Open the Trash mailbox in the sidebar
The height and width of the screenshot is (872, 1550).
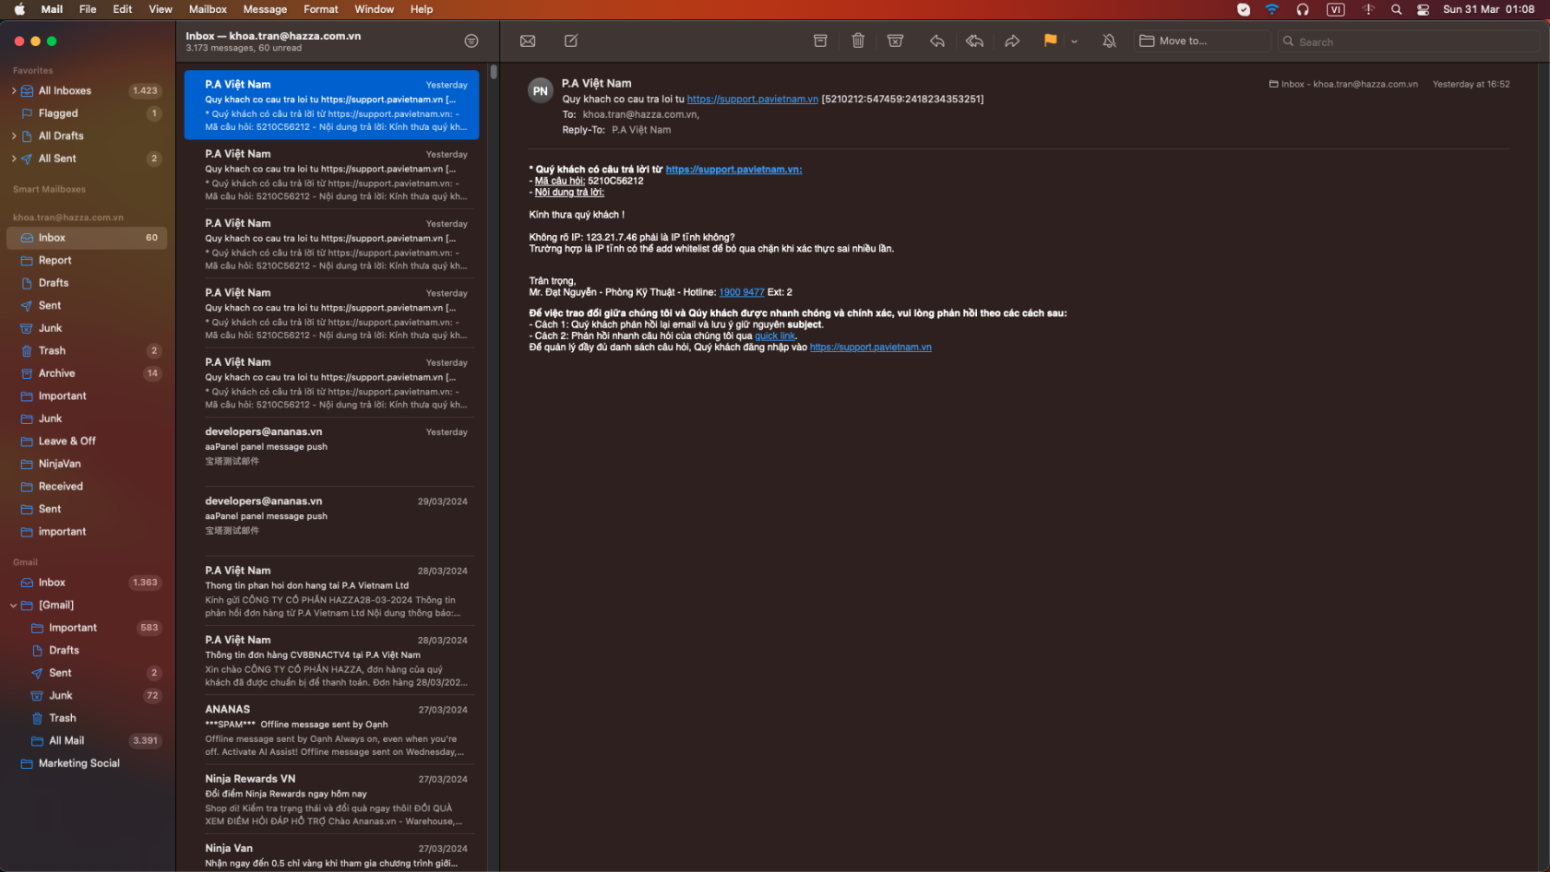pyautogui.click(x=53, y=350)
